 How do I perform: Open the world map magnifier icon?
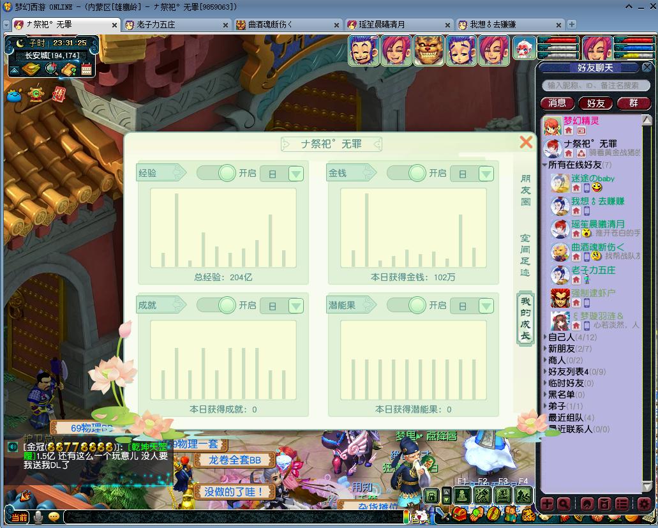pyautogui.click(x=52, y=69)
